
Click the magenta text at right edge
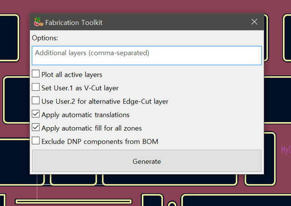coord(286,150)
